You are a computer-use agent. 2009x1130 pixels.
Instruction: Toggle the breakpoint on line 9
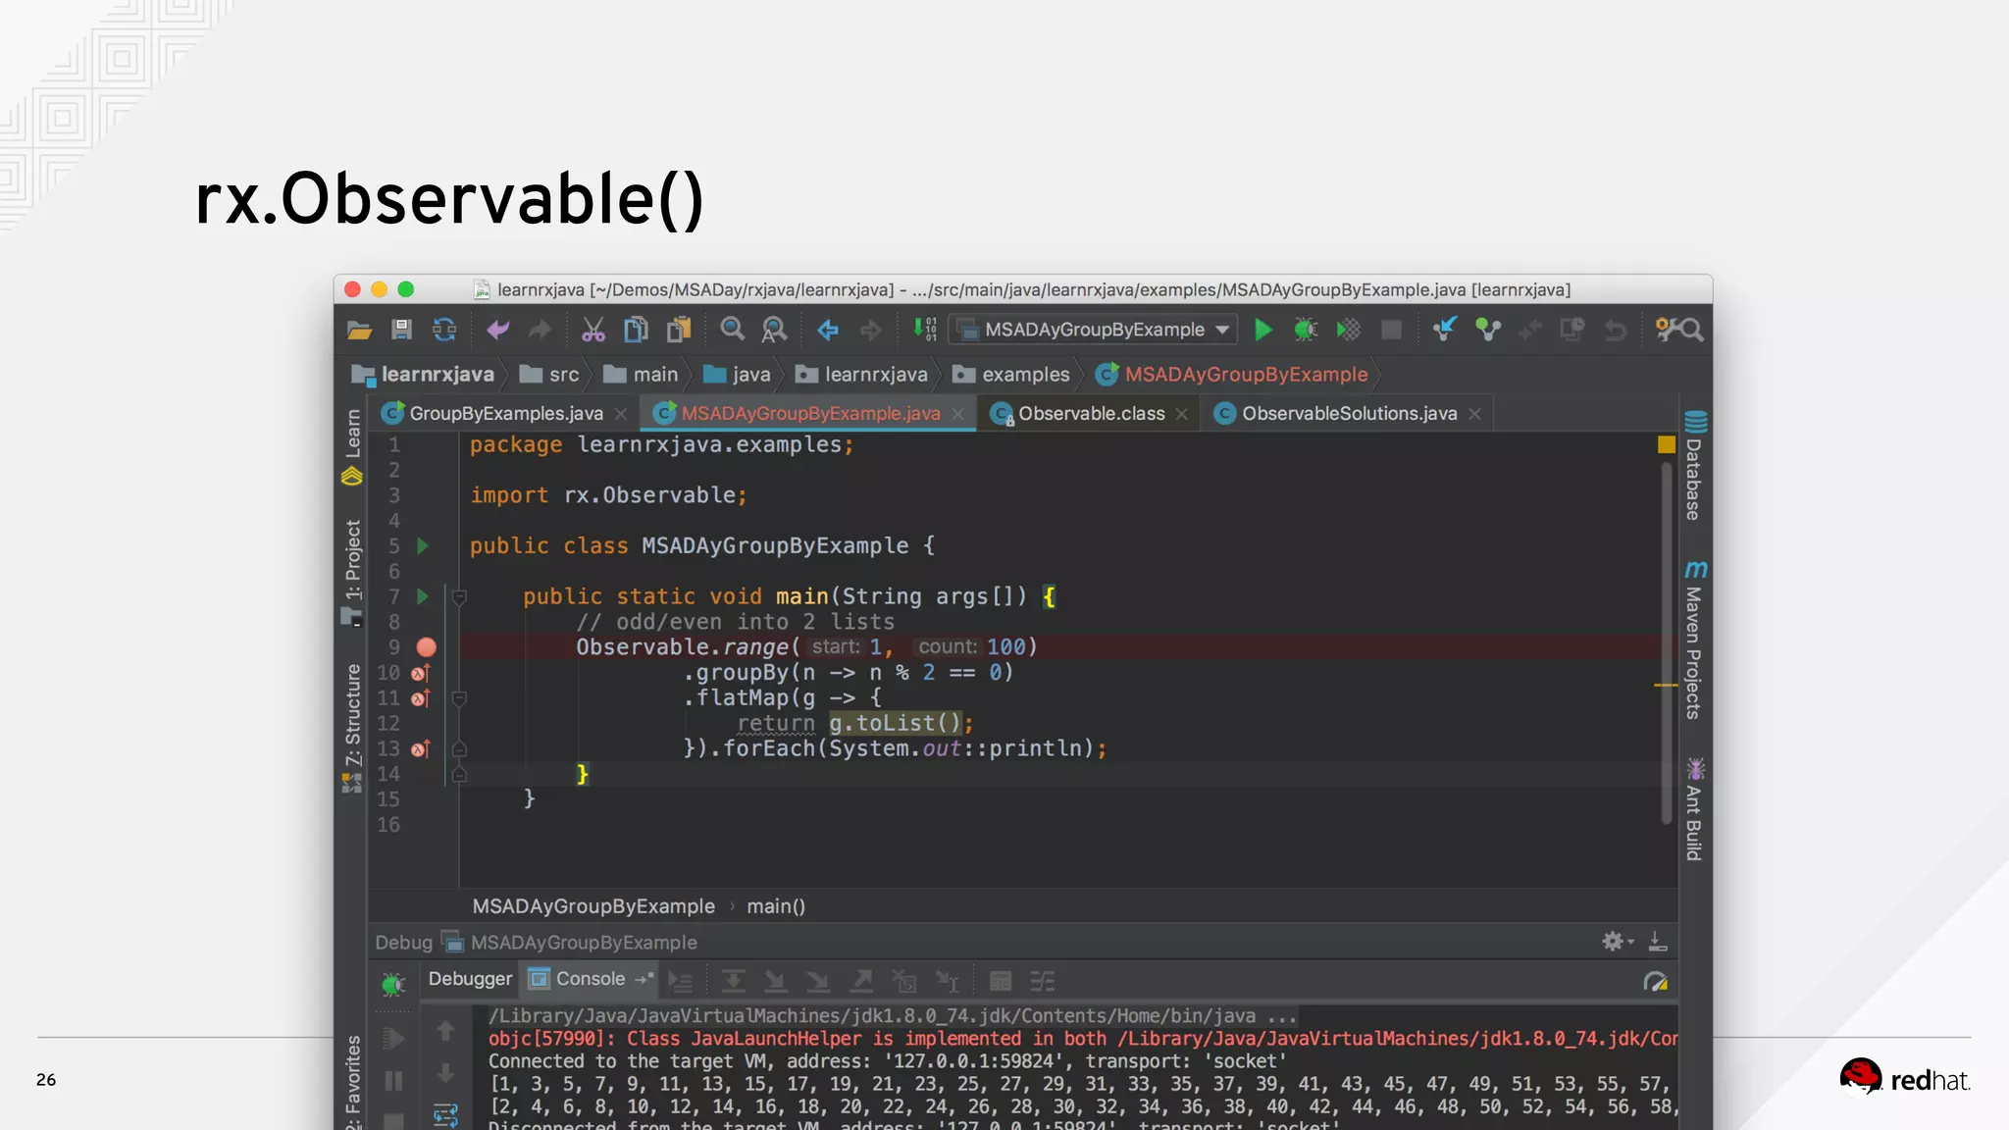[x=426, y=647]
